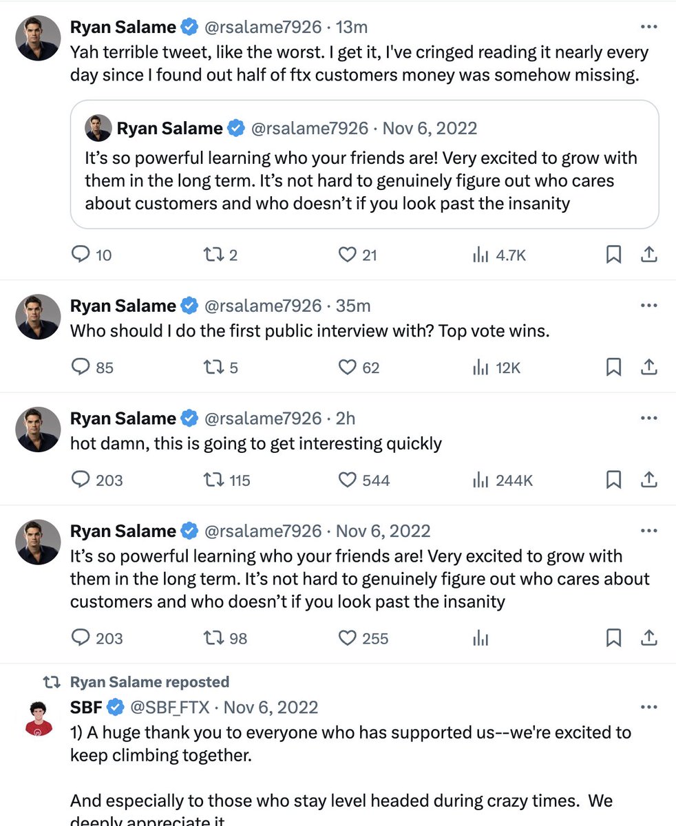This screenshot has width=676, height=826.
Task: Like the 'Yah terrible tweet' post
Action: 348,255
